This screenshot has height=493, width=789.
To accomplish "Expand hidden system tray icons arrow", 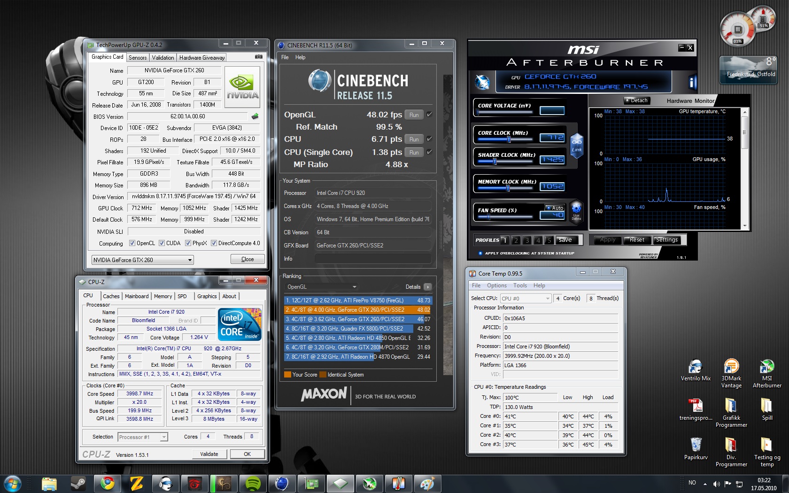I will click(x=705, y=484).
